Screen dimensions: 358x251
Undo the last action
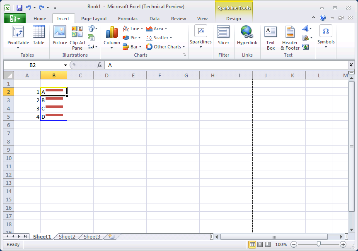pyautogui.click(x=29, y=8)
